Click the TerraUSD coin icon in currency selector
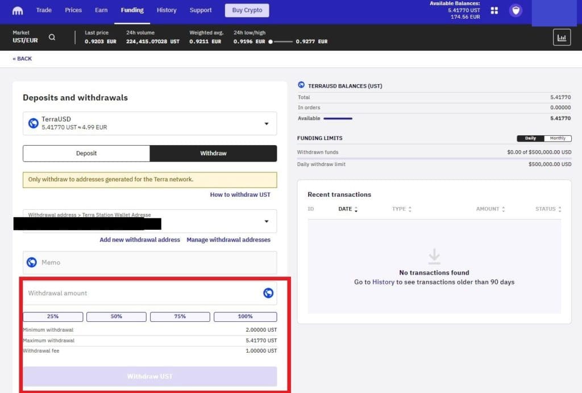Viewport: 582px width, 393px height. pyautogui.click(x=34, y=123)
